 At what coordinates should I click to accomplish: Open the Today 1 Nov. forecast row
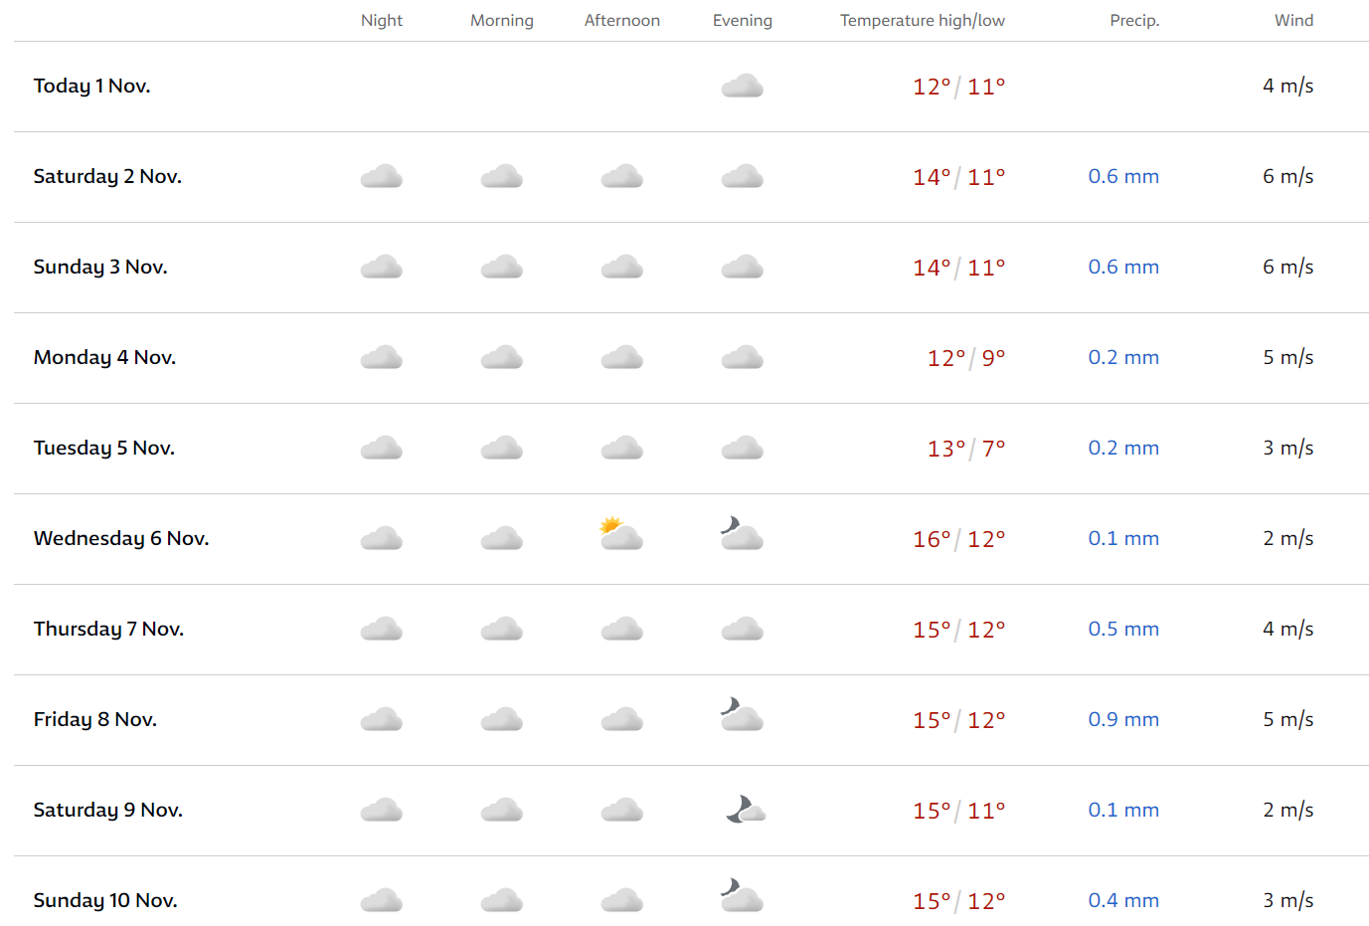coord(91,87)
